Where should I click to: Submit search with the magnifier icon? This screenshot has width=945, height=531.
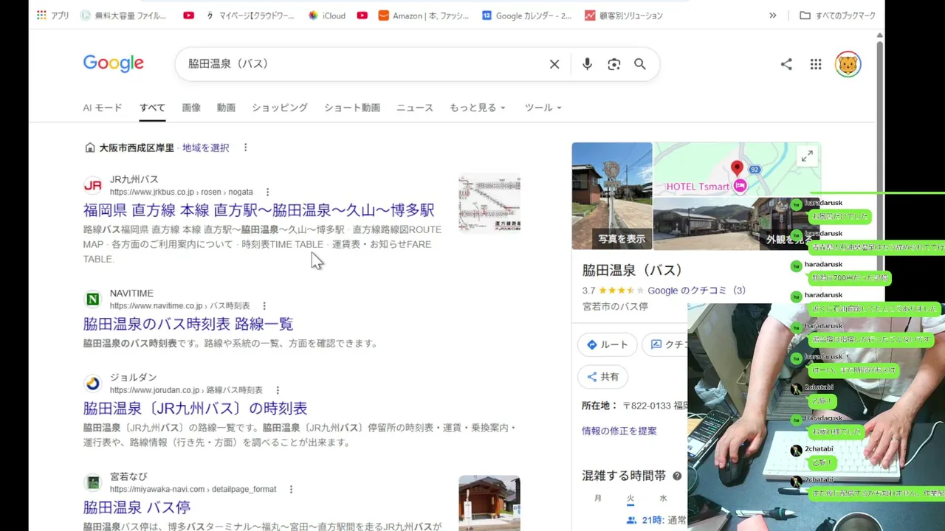640,64
